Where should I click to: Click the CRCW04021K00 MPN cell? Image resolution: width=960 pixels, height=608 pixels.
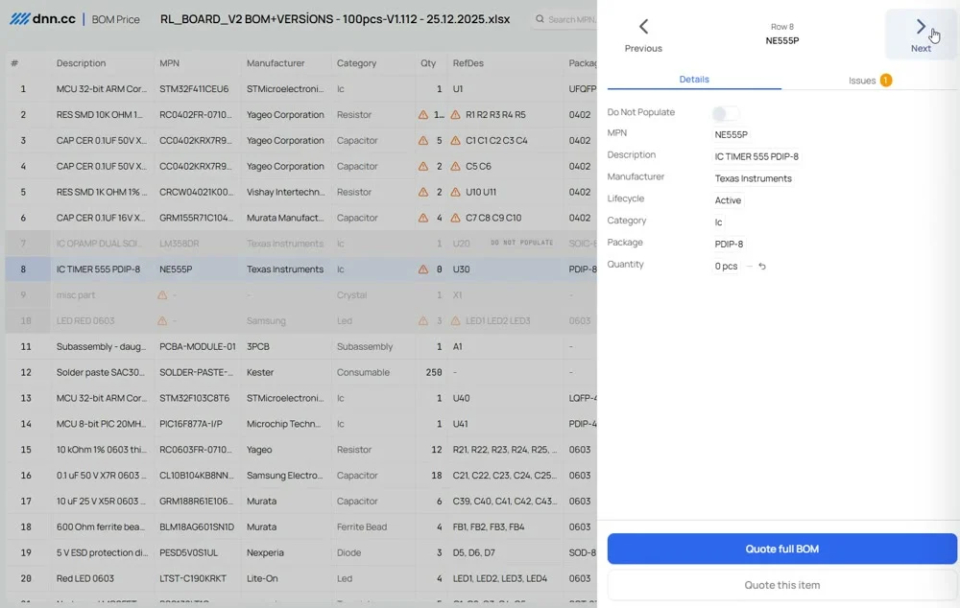tap(197, 192)
